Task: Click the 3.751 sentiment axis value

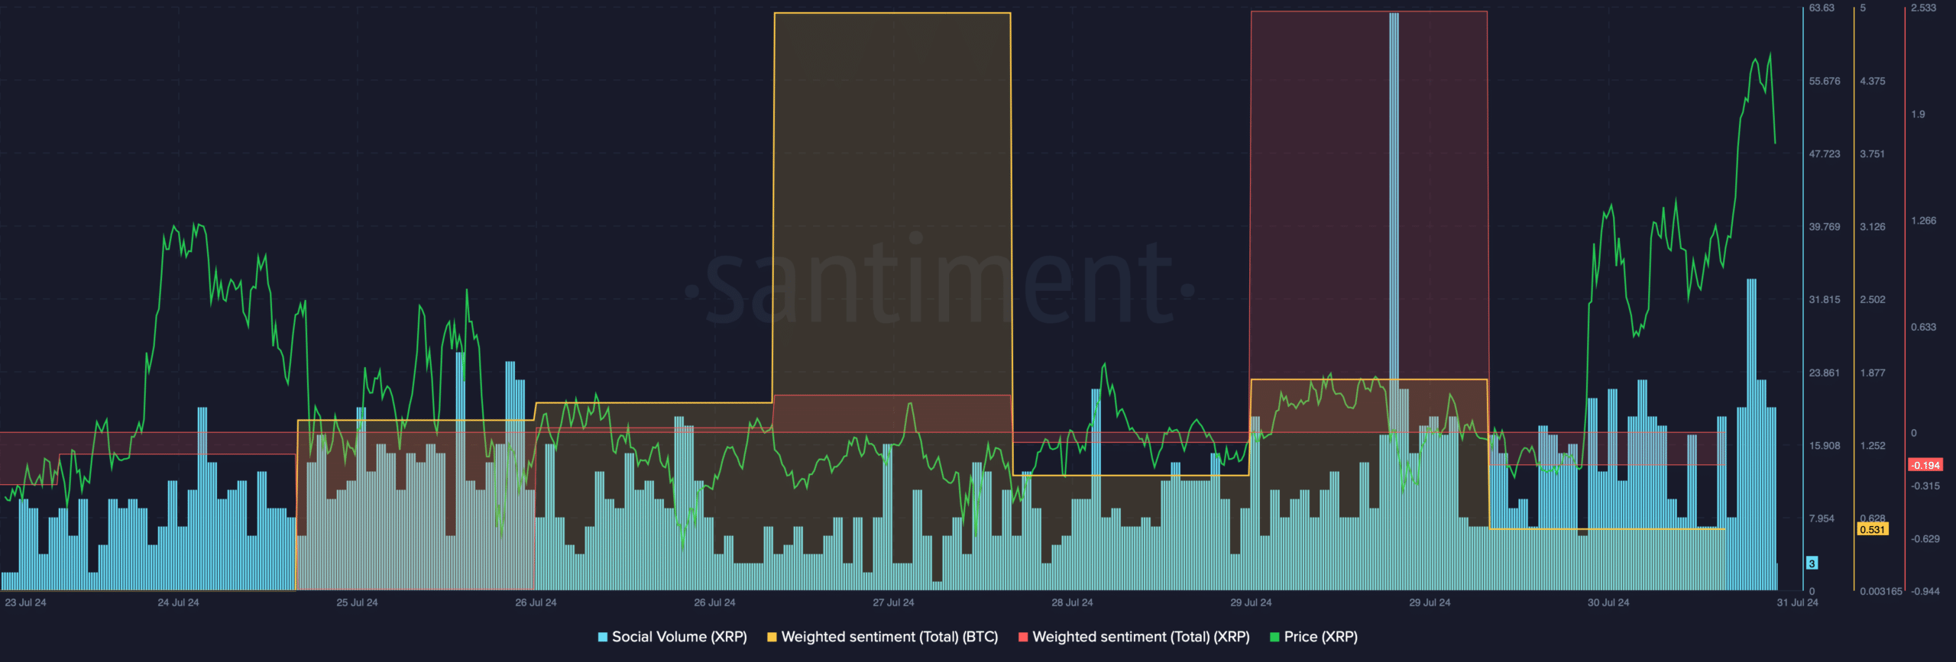Action: tap(1873, 153)
